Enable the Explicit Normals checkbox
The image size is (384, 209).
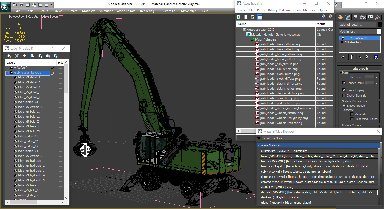point(344,95)
